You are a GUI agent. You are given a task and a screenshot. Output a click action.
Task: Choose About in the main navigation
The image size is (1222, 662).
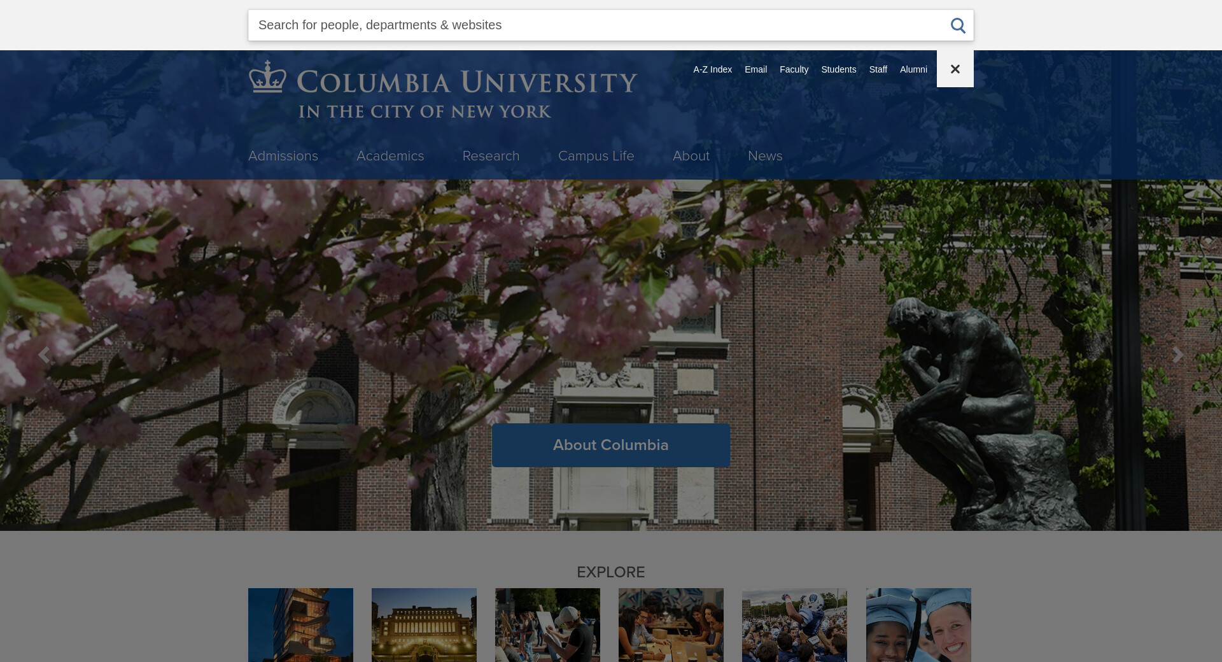click(691, 156)
